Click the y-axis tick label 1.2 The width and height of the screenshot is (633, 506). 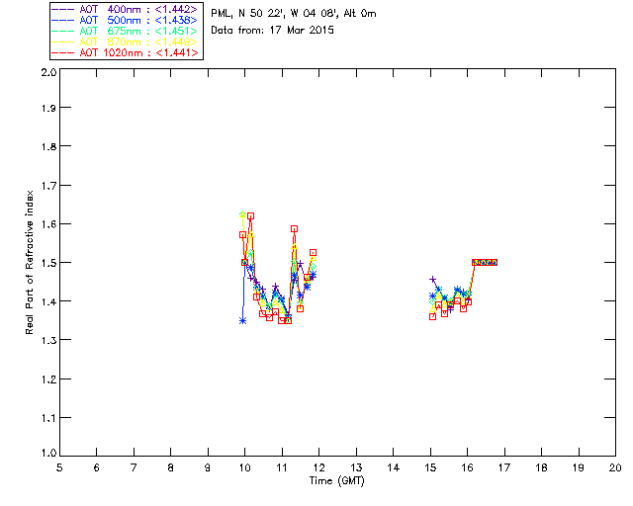tap(48, 379)
